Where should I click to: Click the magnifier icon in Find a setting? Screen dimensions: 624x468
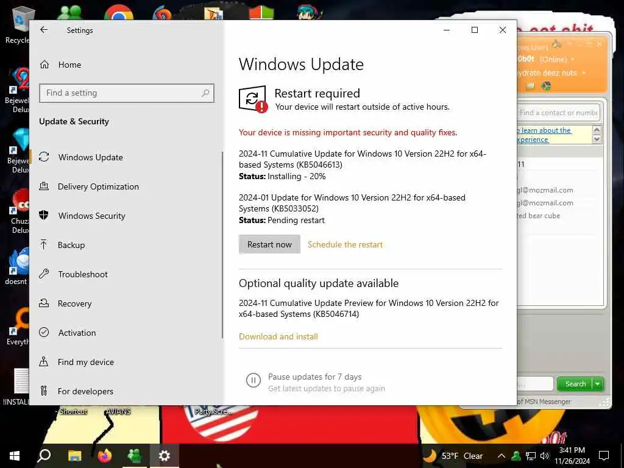tap(205, 93)
